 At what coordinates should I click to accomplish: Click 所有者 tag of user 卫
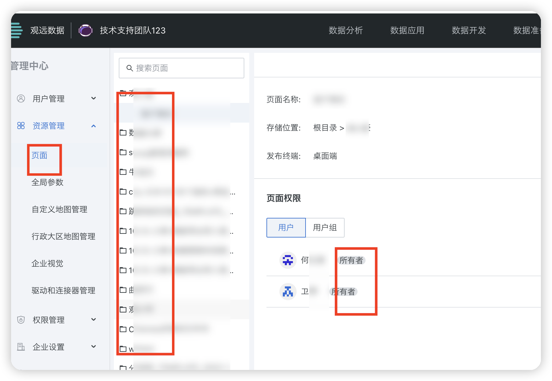(x=343, y=292)
